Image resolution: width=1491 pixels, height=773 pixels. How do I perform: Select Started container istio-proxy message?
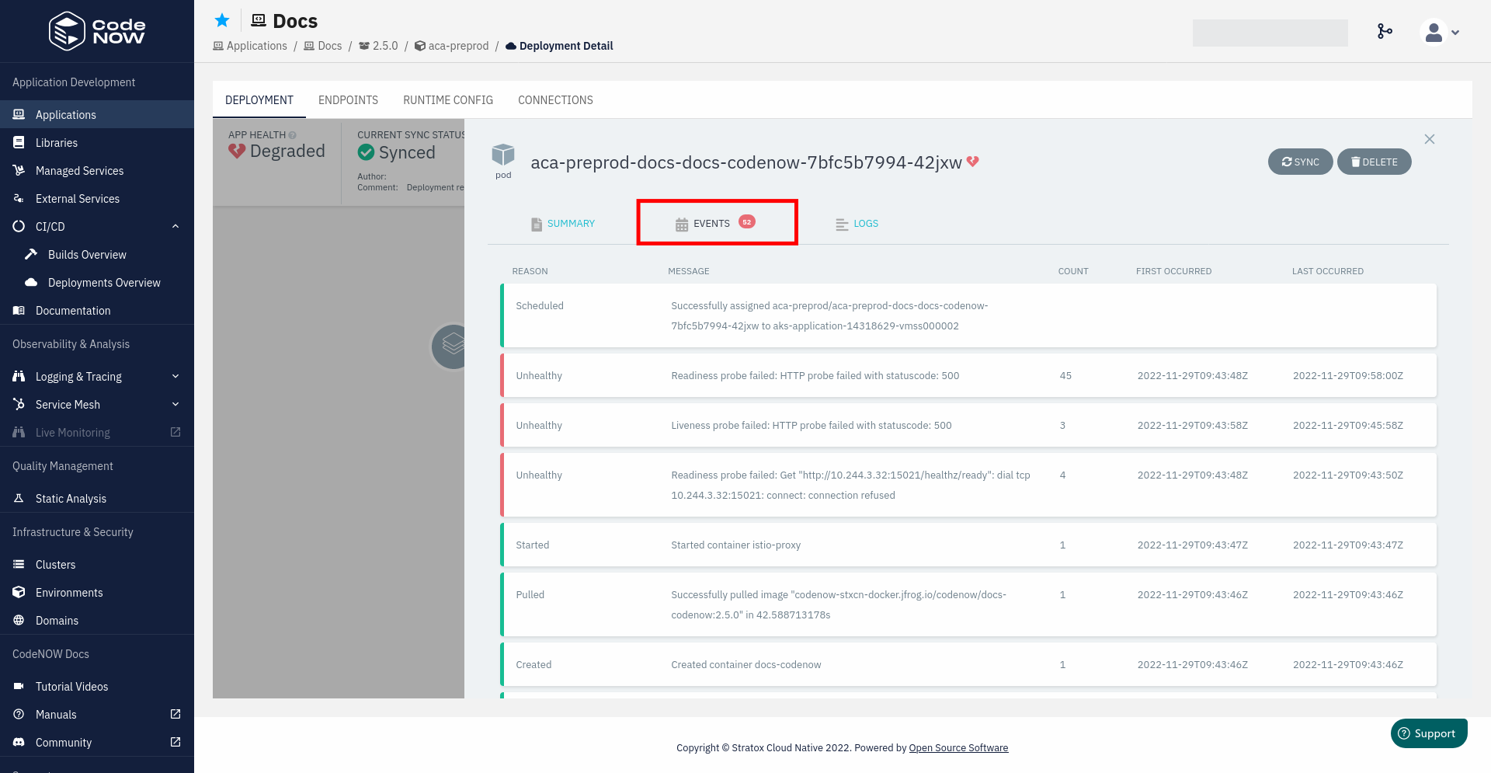point(736,545)
